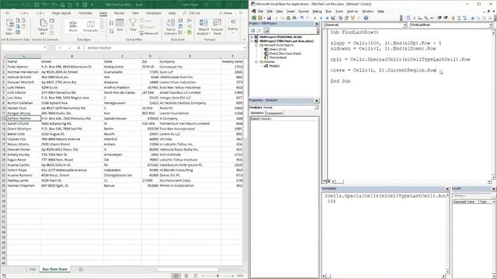Open the VBA editor File menu
This screenshot has width=497, height=279.
click(261, 11)
